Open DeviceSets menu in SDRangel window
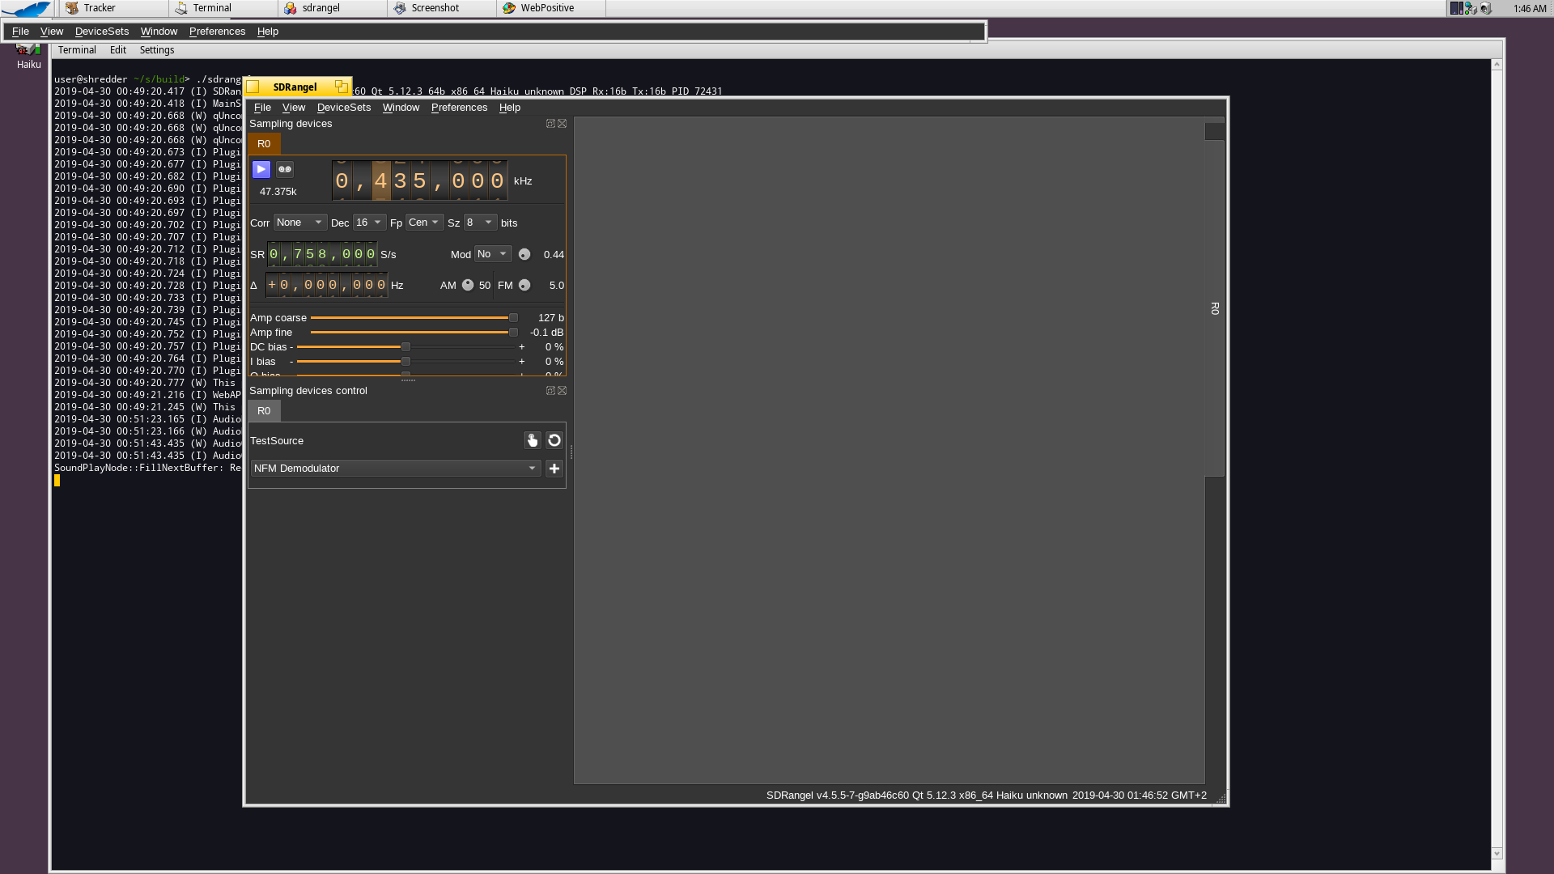The width and height of the screenshot is (1554, 874). pyautogui.click(x=344, y=108)
